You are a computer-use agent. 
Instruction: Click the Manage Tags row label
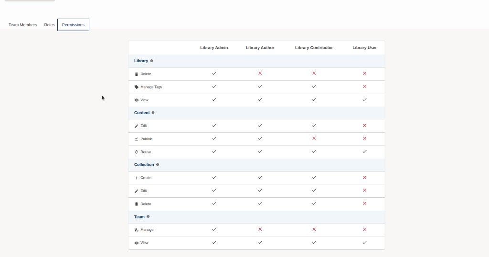tap(151, 87)
